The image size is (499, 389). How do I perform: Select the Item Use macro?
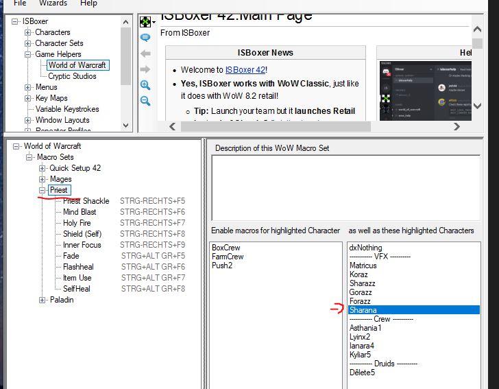click(77, 278)
